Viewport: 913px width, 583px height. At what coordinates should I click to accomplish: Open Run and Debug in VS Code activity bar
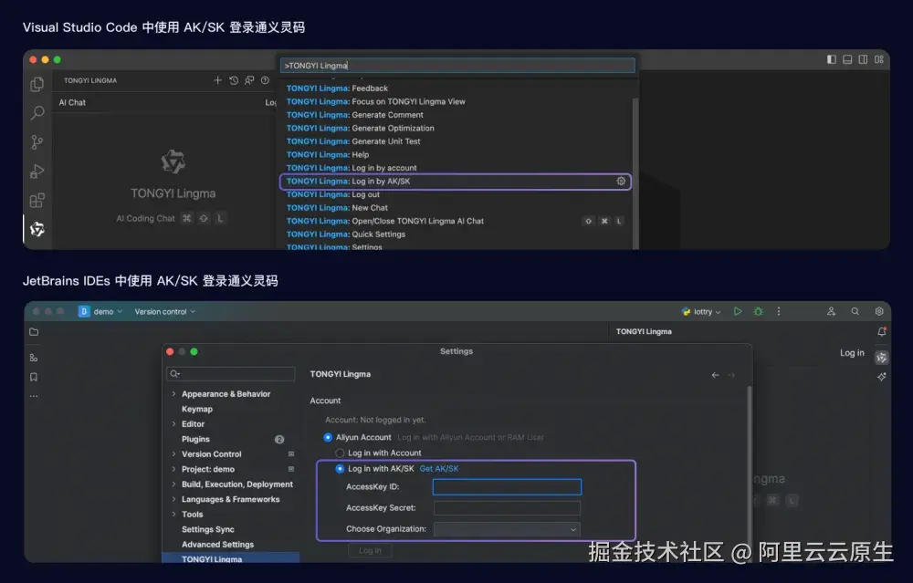point(37,171)
